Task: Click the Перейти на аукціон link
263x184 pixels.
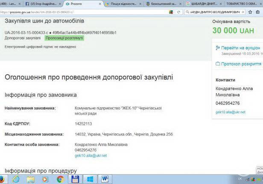Action: tap(242, 48)
